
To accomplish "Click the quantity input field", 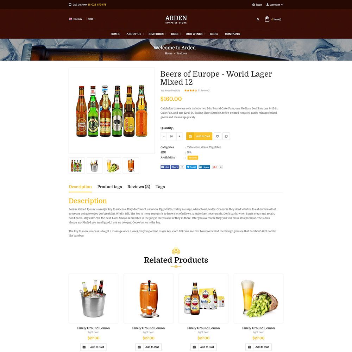I will click(x=171, y=136).
